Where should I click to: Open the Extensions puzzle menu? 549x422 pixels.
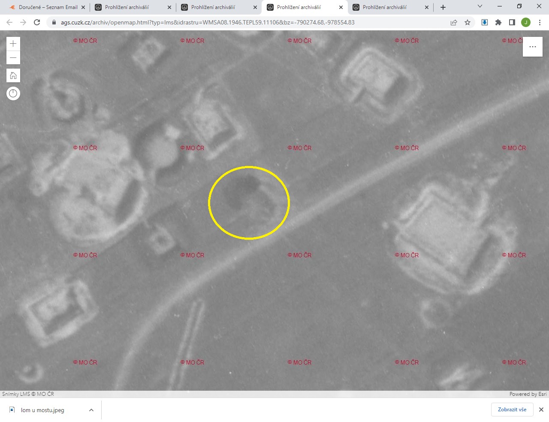click(x=498, y=22)
